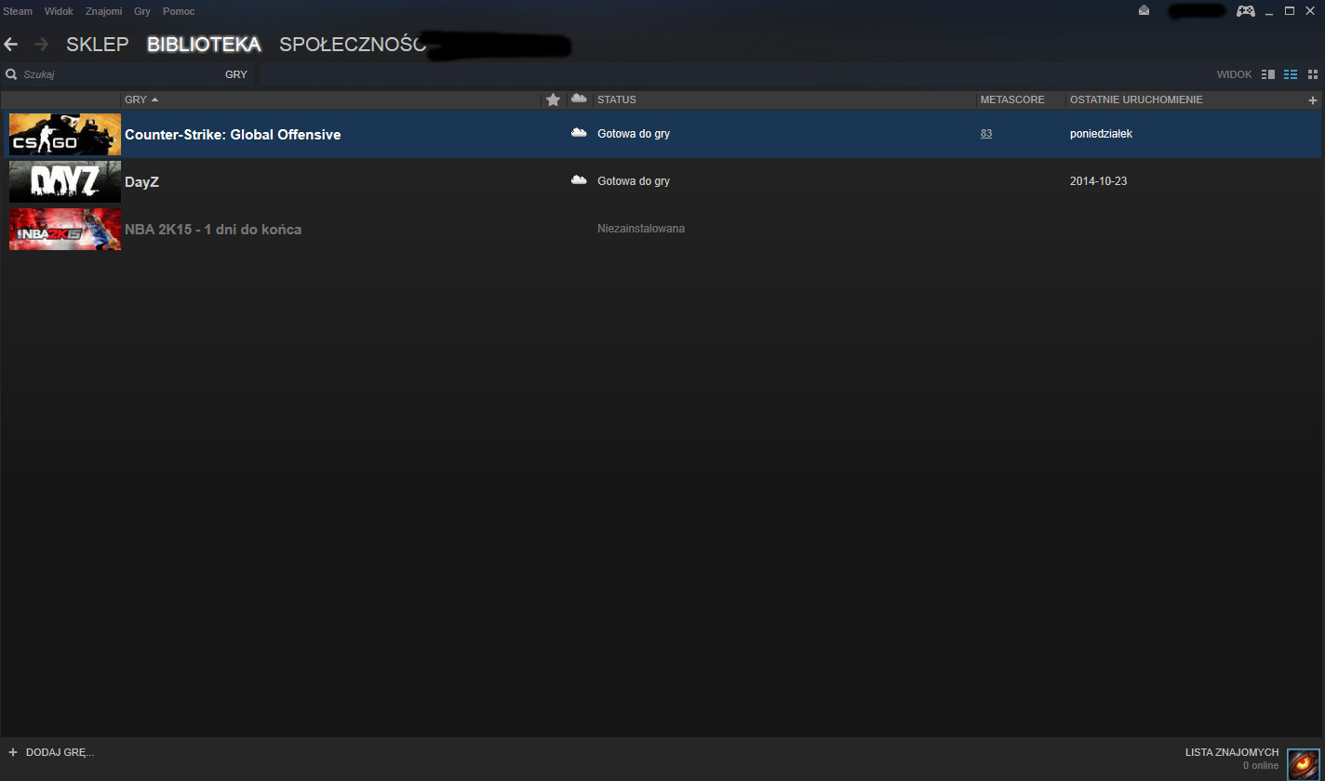Click the NBA 2K15 game thumbnail
This screenshot has width=1325, height=781.
[65, 229]
